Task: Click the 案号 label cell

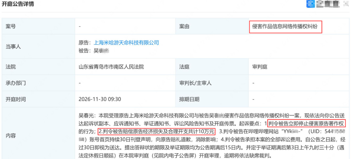Action: point(38,26)
